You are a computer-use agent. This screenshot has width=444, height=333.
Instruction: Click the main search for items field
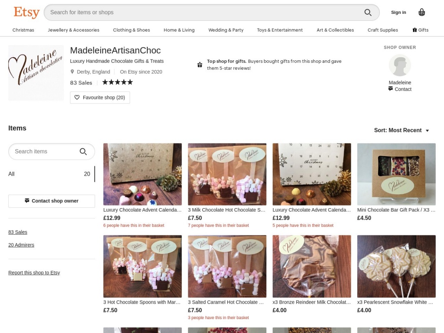(x=204, y=13)
